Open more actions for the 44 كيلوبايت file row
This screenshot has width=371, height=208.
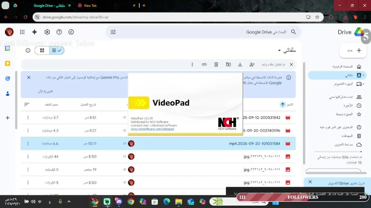tap(28, 157)
